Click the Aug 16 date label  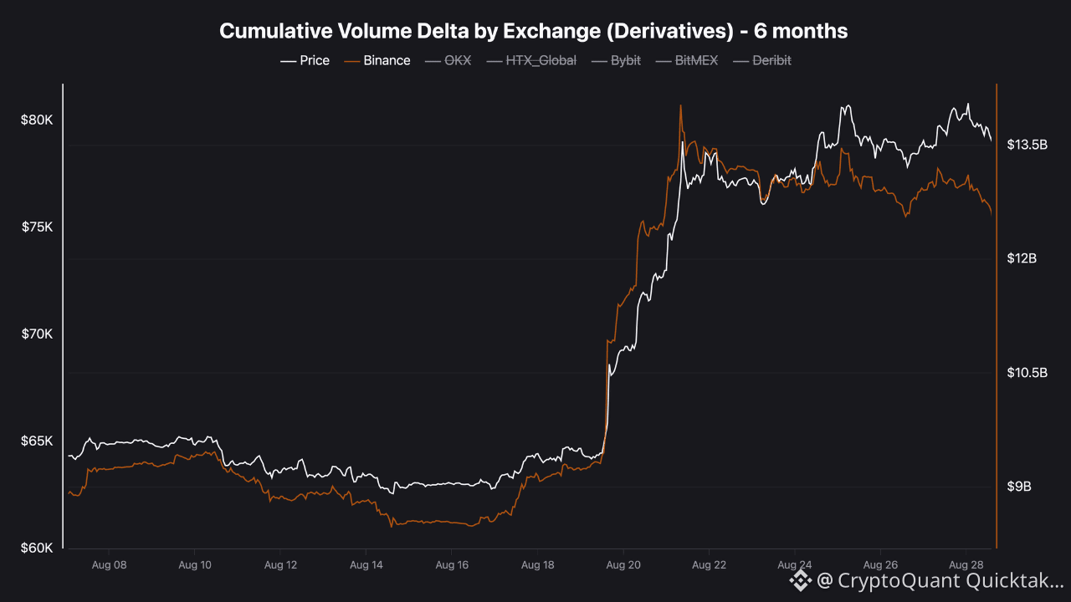tap(452, 565)
